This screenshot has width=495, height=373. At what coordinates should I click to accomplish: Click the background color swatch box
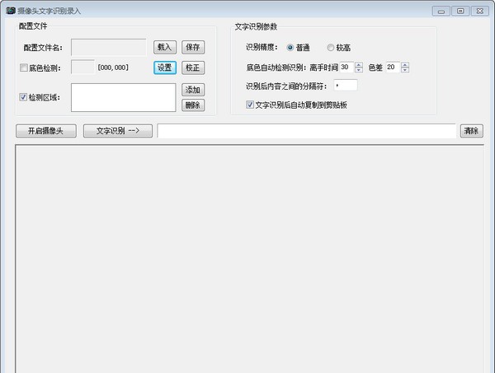(x=82, y=67)
